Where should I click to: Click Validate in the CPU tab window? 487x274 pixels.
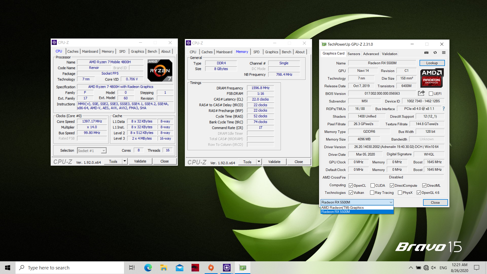coord(140,161)
